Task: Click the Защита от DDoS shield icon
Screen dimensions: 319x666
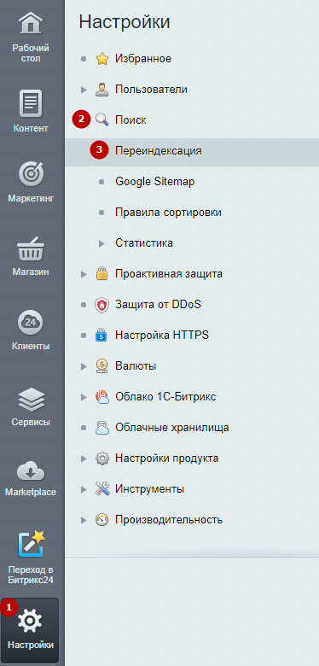Action: tap(101, 305)
